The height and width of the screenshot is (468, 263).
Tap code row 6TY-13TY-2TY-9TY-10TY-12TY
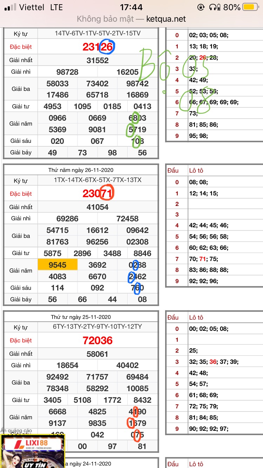[97, 327]
